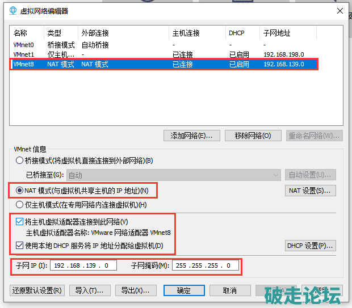Open the 已桥接至 dropdown
This screenshot has width=352, height=308.
coord(173,175)
